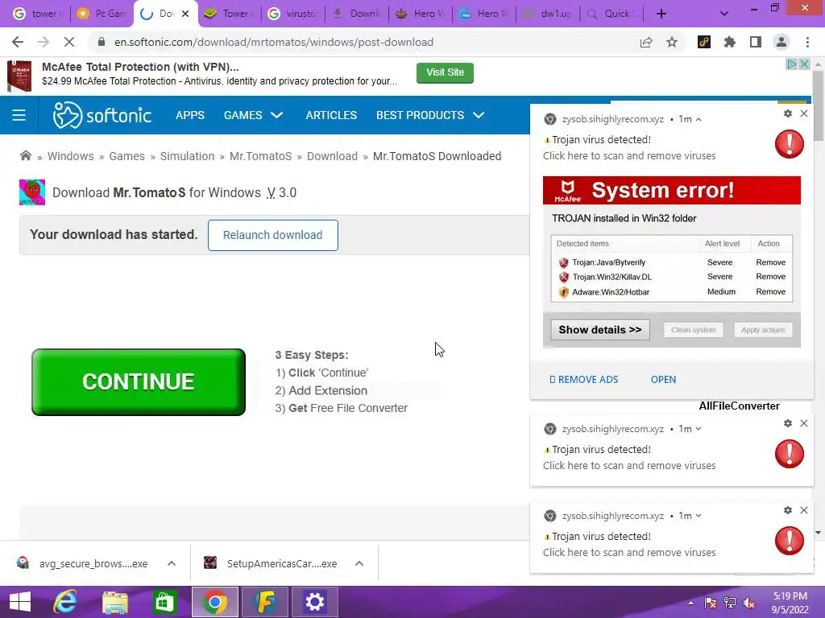Screen dimensions: 825x618
Task: Open settings gear on first Trojan notification
Action: coord(788,113)
